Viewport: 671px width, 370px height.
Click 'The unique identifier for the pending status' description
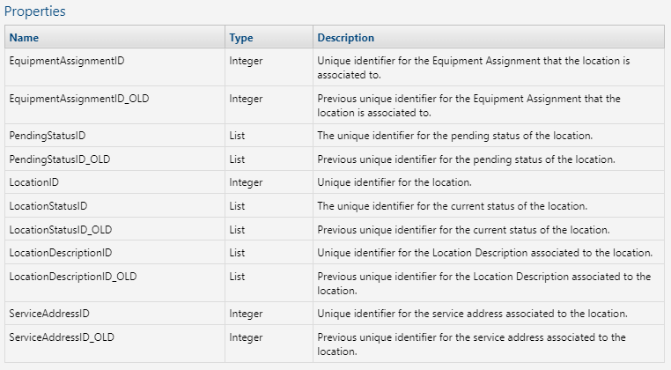pos(455,136)
